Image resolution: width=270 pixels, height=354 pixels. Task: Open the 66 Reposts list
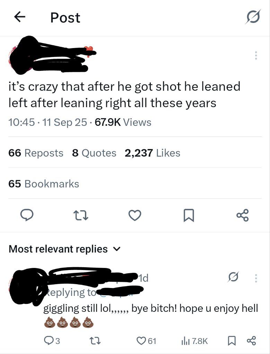[x=36, y=153]
